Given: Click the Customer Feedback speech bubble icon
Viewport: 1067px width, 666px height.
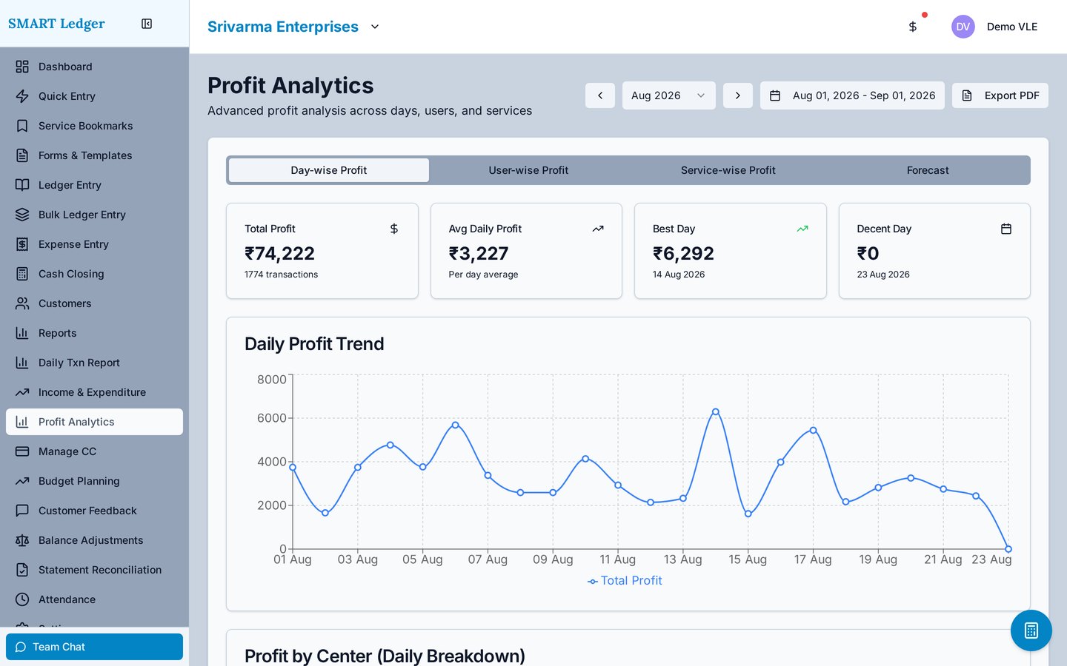Looking at the screenshot, I should (x=22, y=511).
